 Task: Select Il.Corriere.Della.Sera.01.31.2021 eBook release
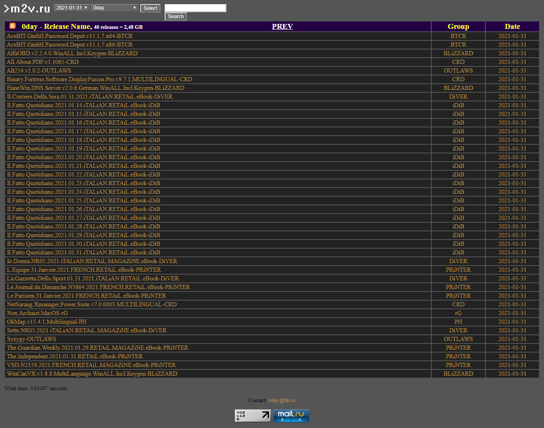(x=90, y=96)
